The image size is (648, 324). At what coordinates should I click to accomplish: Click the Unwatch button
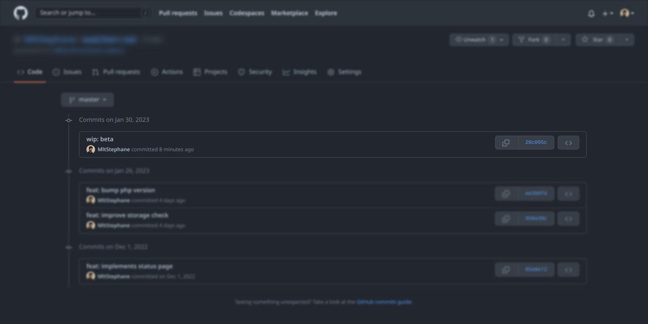(x=479, y=39)
